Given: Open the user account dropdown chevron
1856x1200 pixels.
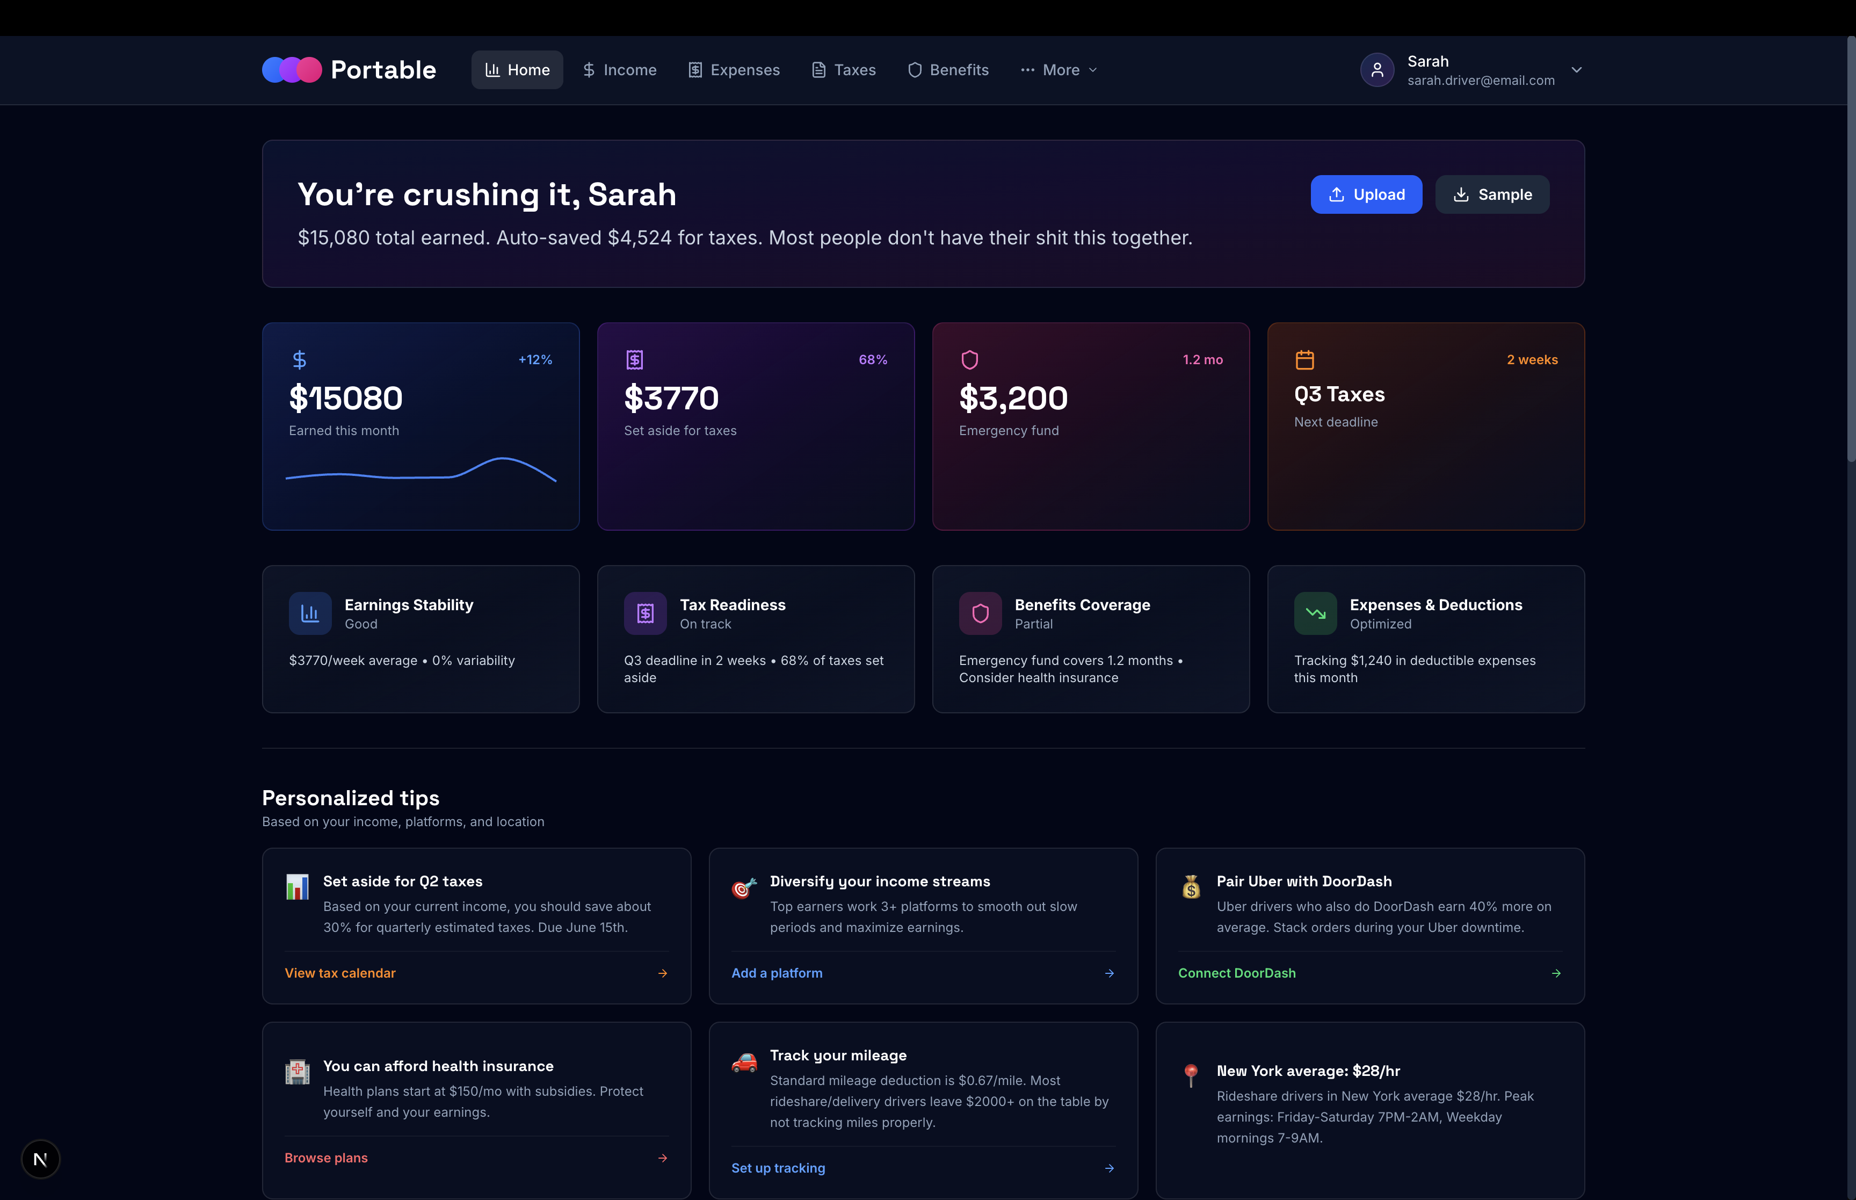Looking at the screenshot, I should pyautogui.click(x=1576, y=70).
